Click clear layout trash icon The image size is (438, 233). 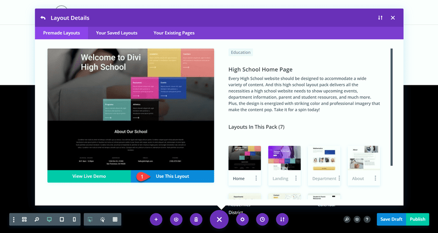pyautogui.click(x=196, y=220)
